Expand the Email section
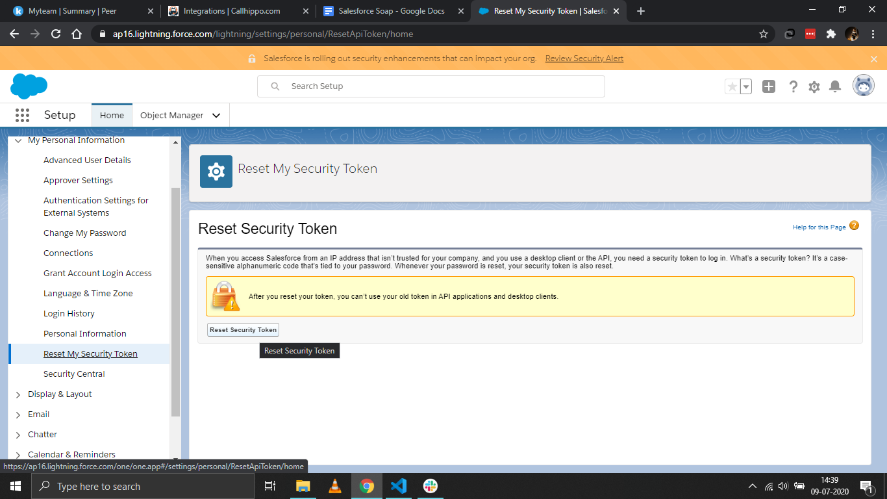 coord(18,415)
